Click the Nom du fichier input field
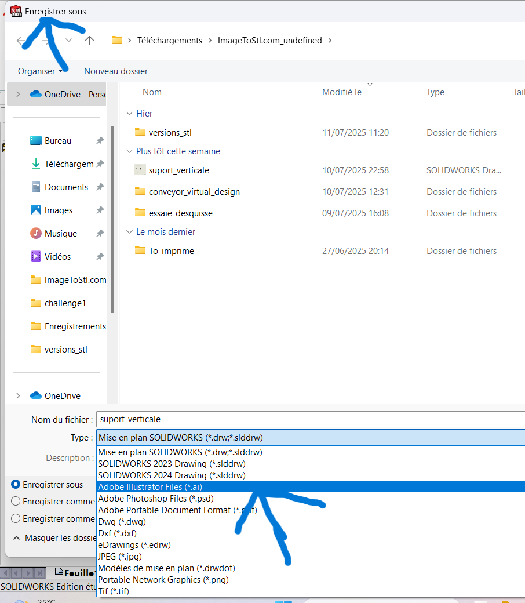Image resolution: width=525 pixels, height=603 pixels. [311, 419]
